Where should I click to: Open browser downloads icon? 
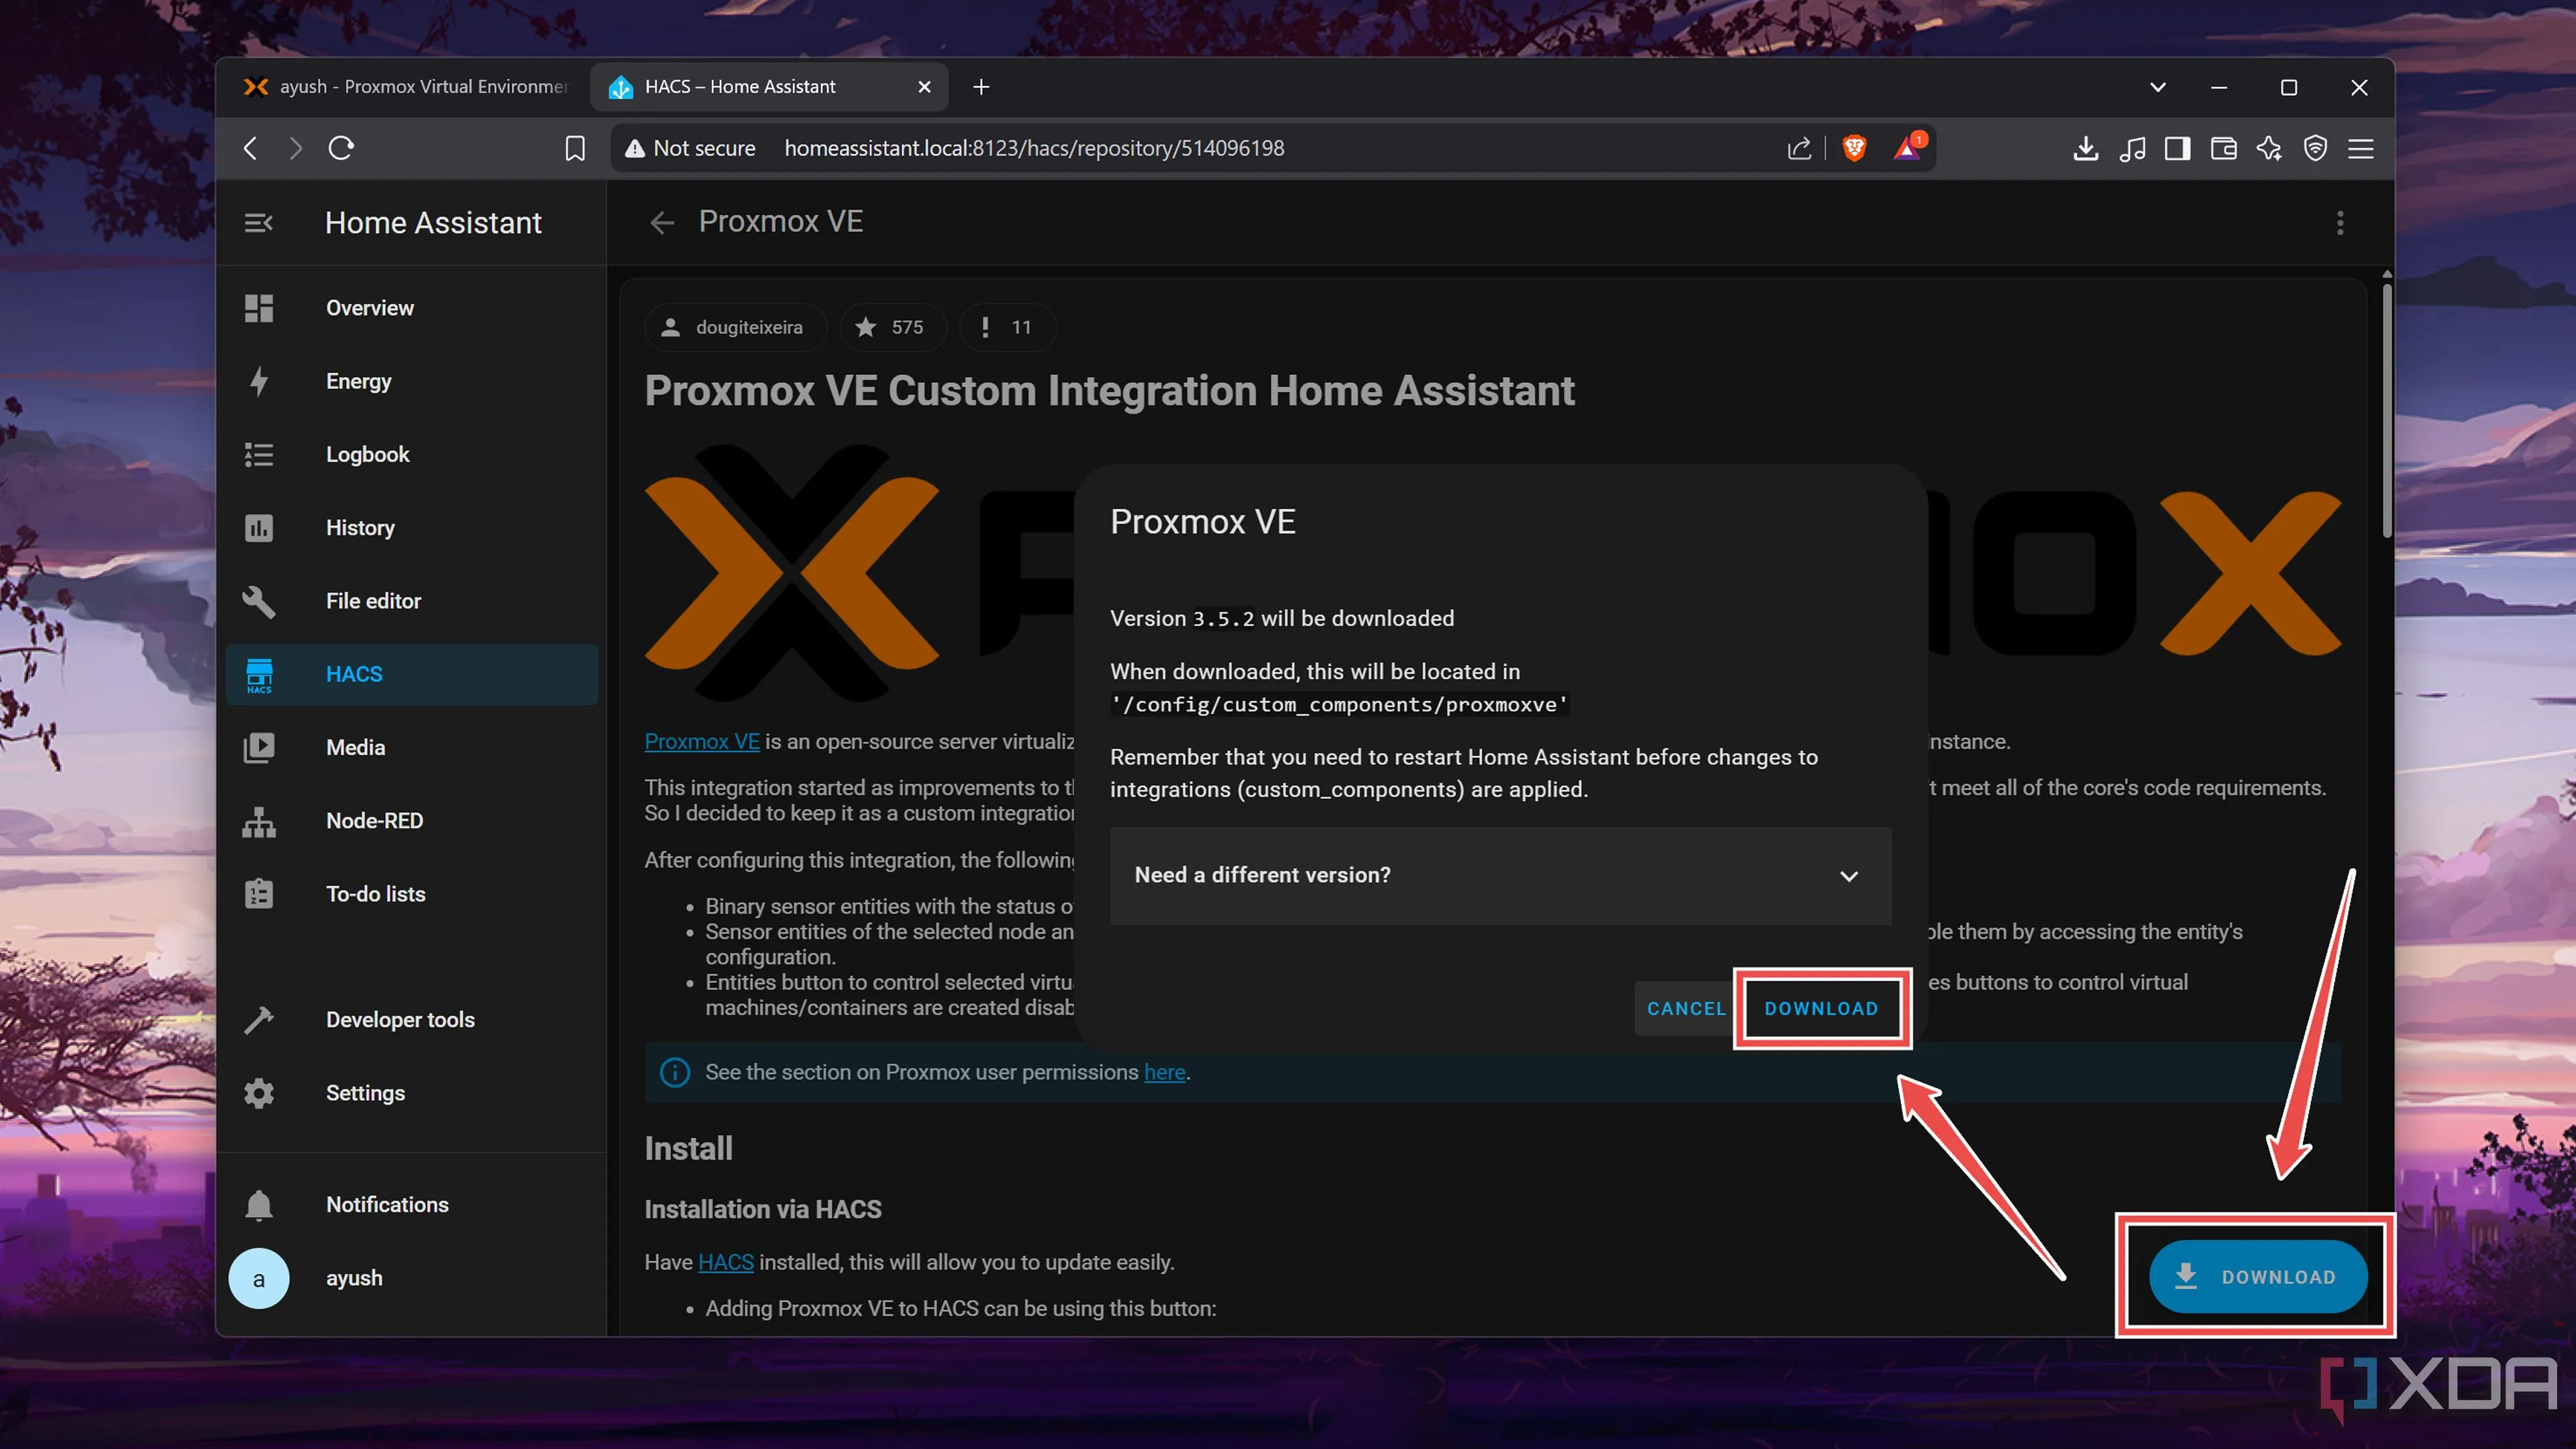(x=2085, y=148)
